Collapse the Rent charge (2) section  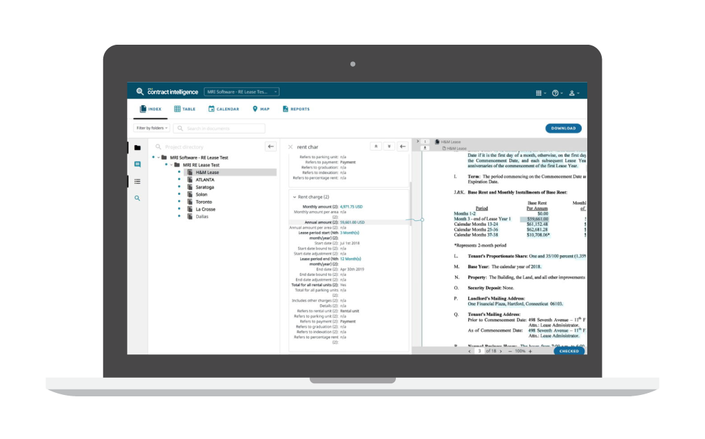coord(295,197)
